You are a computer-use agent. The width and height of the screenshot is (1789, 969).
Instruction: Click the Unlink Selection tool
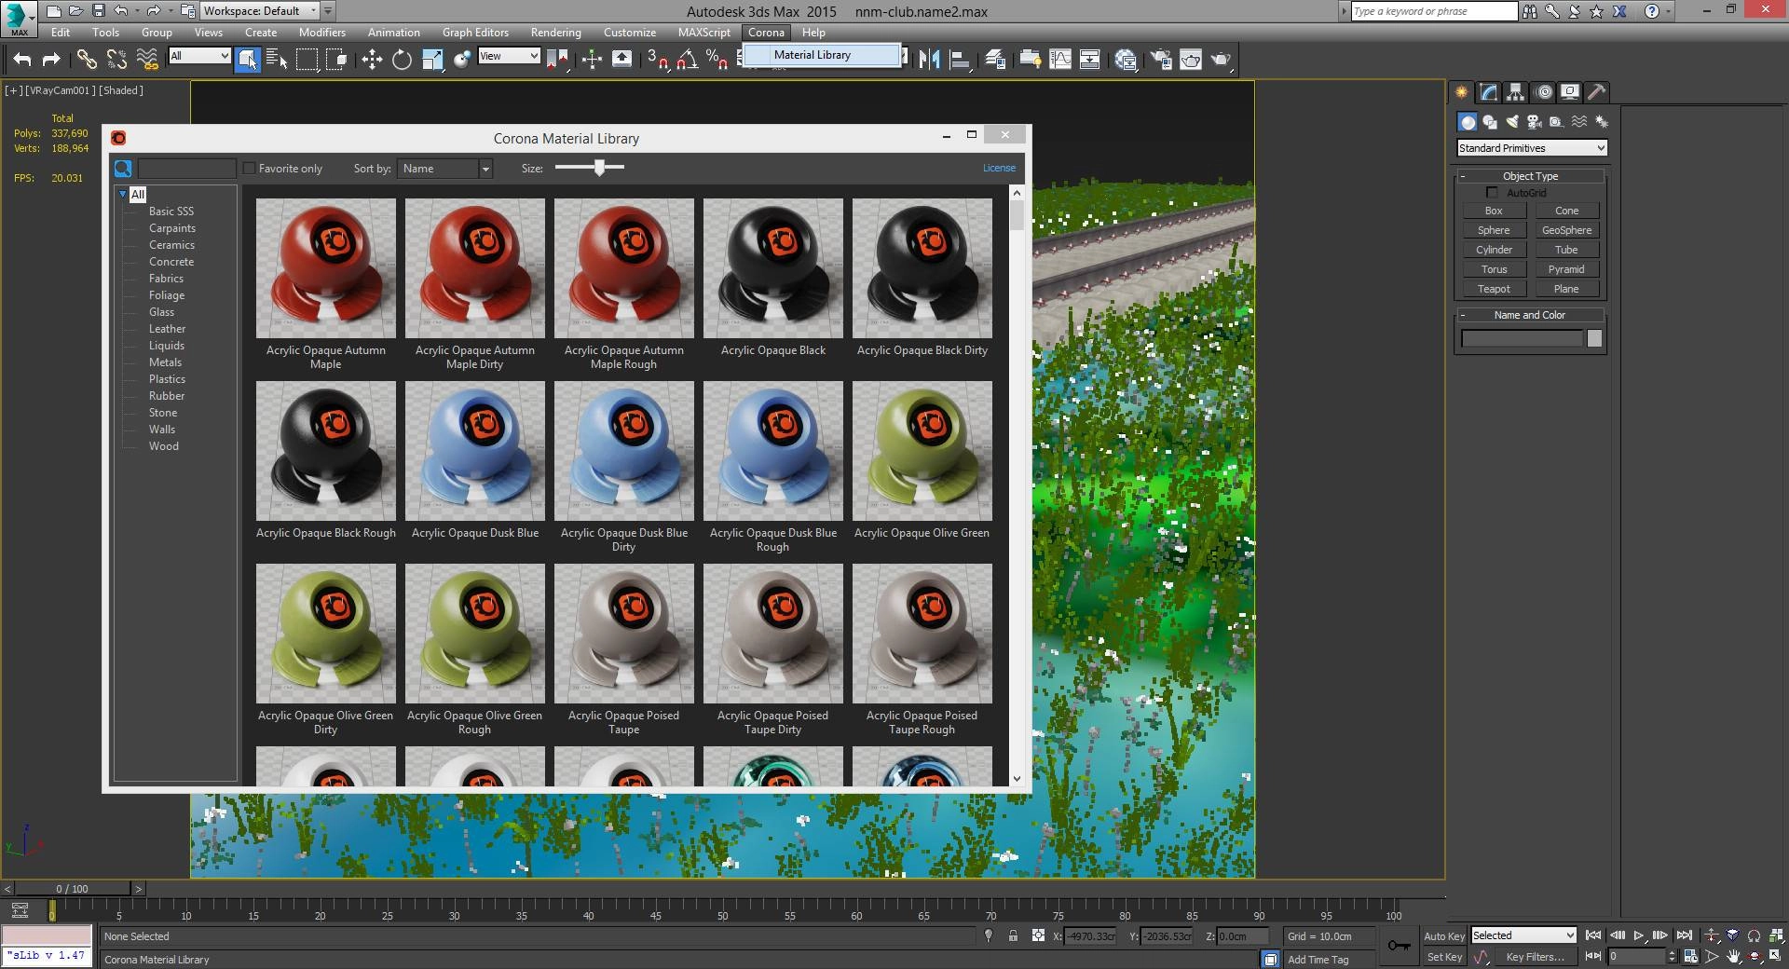116,60
